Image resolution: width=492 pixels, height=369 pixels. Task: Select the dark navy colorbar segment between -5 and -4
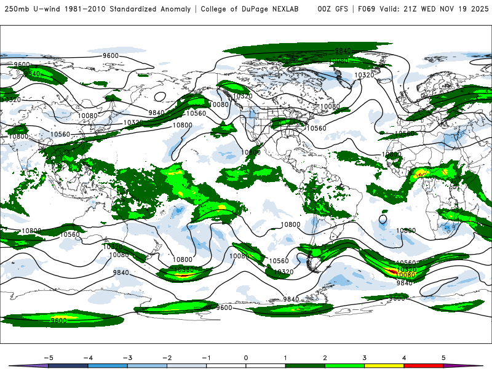(68, 366)
